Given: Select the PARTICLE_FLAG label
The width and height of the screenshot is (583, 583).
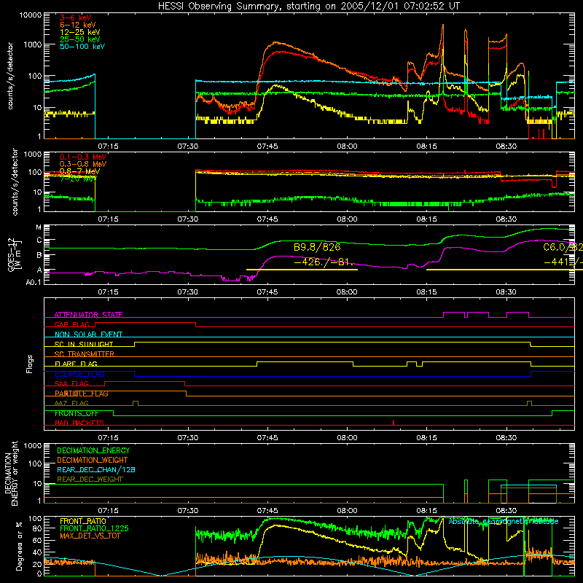Looking at the screenshot, I should [x=82, y=394].
